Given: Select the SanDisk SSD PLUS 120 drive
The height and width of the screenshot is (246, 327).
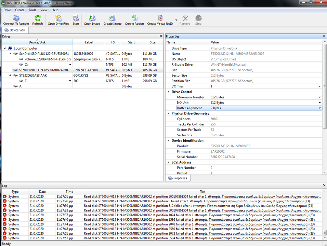Looking at the screenshot, I should (44, 54).
